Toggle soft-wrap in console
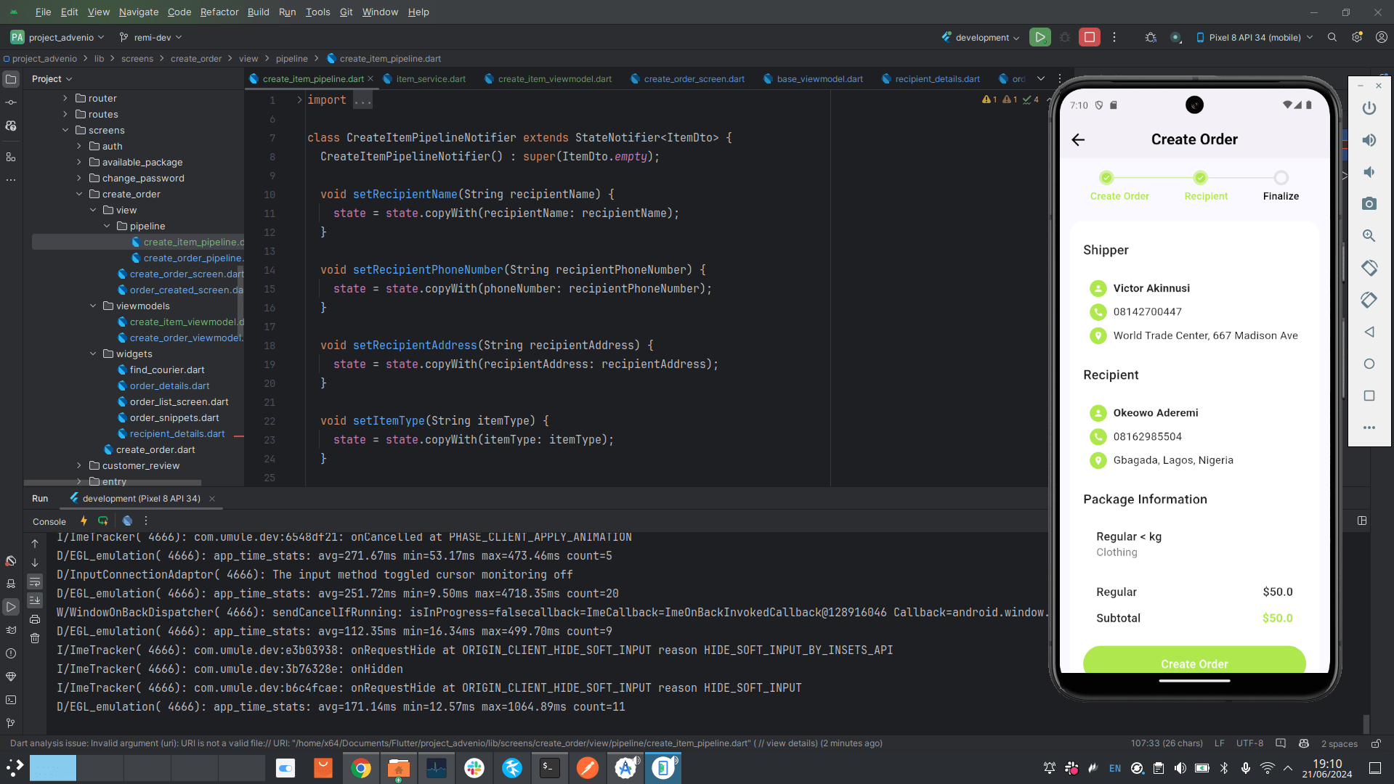This screenshot has height=784, width=1394. click(x=35, y=581)
